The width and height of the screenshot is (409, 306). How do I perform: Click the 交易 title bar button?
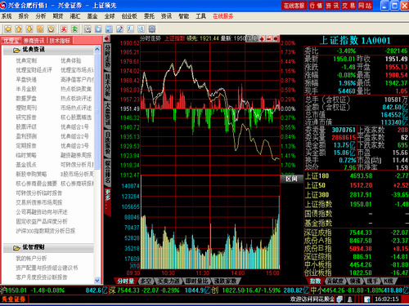coord(348,6)
